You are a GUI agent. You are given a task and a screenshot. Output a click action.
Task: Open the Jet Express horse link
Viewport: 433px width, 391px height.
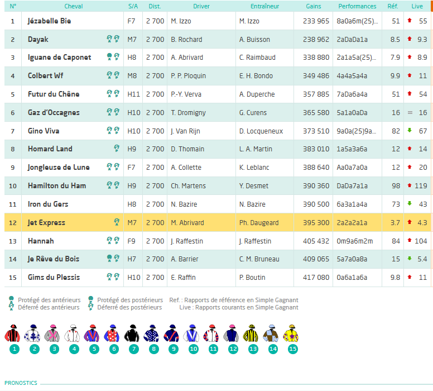click(46, 223)
